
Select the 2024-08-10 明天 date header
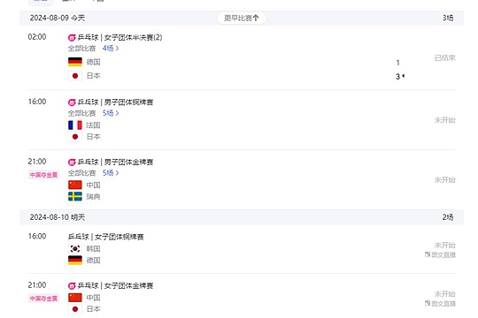(x=58, y=217)
